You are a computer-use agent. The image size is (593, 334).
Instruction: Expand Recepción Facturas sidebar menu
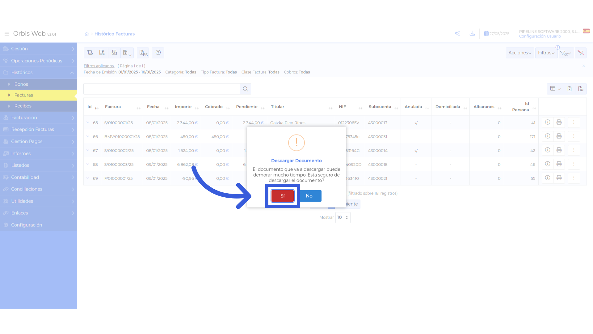tap(39, 129)
